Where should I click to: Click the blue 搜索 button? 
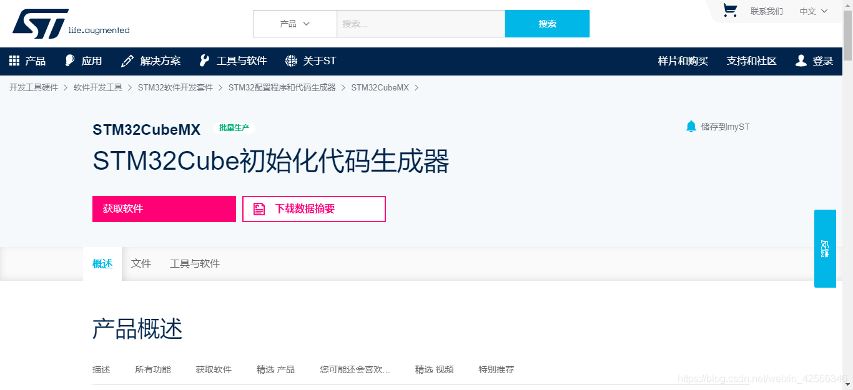547,24
